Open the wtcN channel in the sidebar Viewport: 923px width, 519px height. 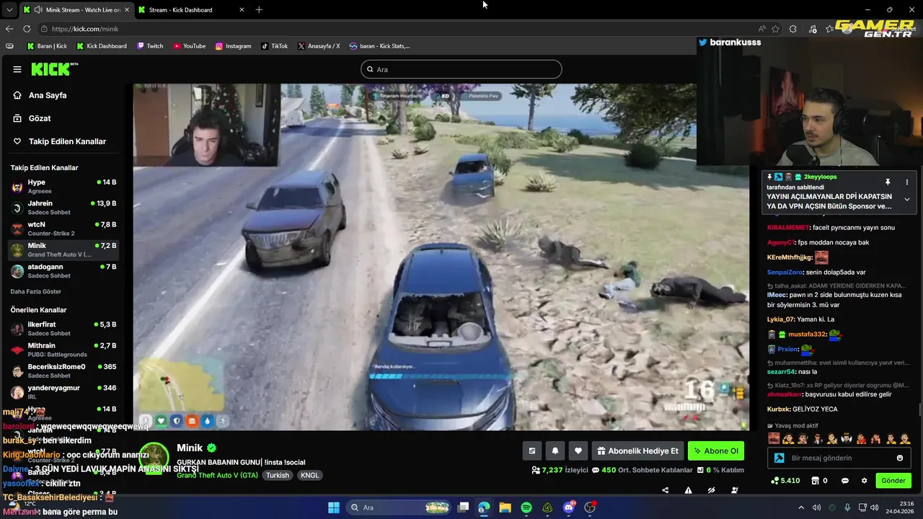coord(63,229)
